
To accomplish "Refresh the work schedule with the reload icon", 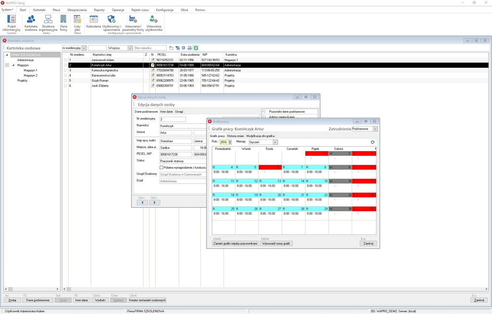I will coord(372,142).
